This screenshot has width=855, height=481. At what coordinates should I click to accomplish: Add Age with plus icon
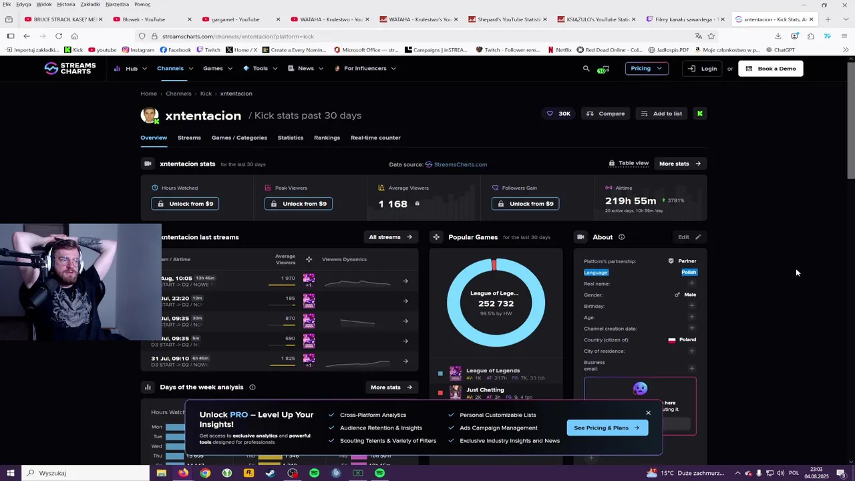tap(692, 317)
